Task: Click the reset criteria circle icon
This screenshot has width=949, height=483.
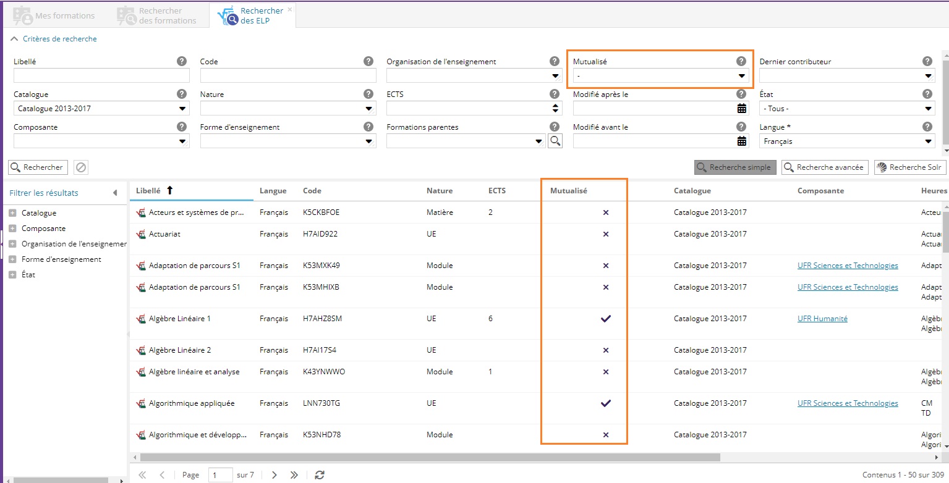Action: (80, 167)
